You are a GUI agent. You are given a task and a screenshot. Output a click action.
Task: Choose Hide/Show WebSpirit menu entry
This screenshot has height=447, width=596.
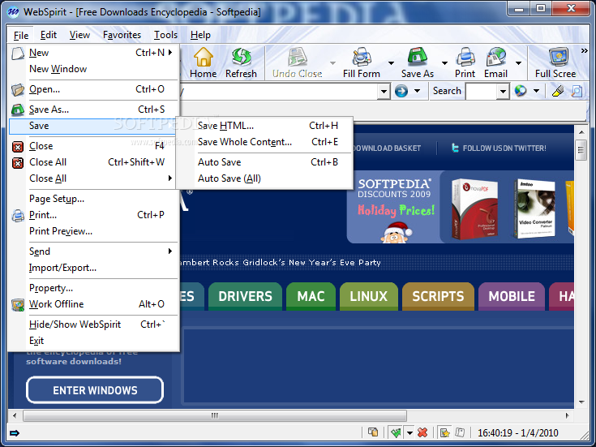coord(93,325)
